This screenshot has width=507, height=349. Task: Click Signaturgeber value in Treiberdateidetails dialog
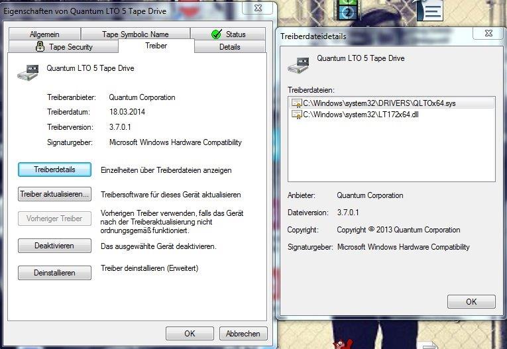point(403,247)
